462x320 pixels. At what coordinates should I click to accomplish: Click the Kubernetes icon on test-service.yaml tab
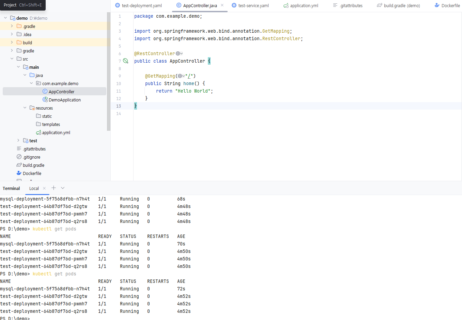[234, 5]
